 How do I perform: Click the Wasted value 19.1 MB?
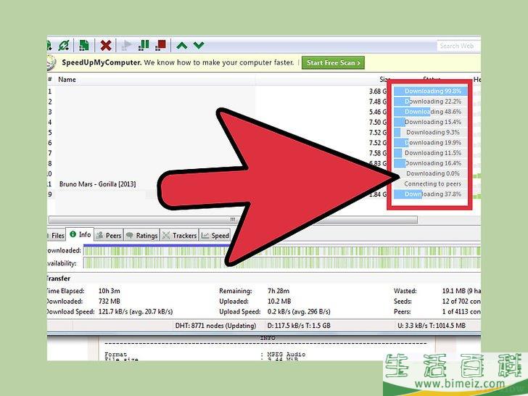[462, 291]
